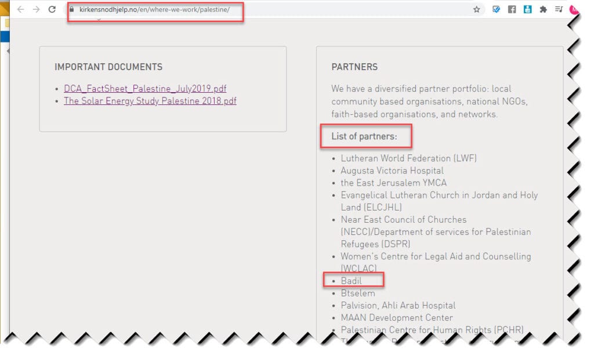This screenshot has width=594, height=359.
Task: Bookmark this page with the star icon
Action: tap(477, 9)
